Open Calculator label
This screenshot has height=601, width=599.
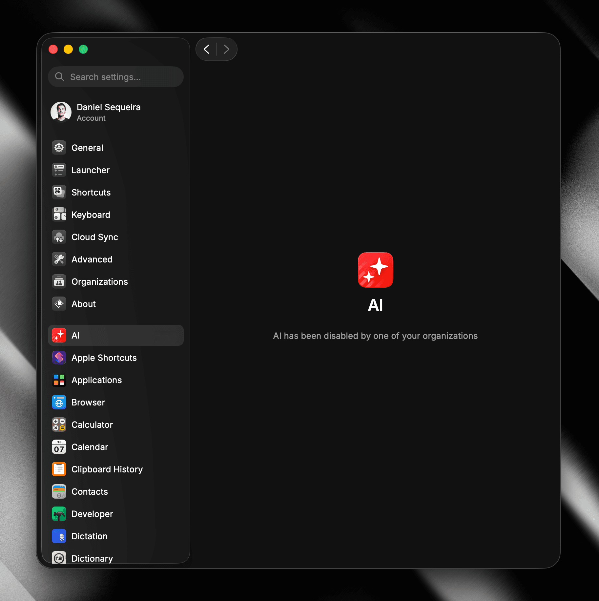pyautogui.click(x=92, y=425)
